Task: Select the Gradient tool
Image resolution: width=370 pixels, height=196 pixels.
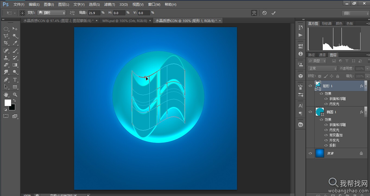Action: [15, 65]
